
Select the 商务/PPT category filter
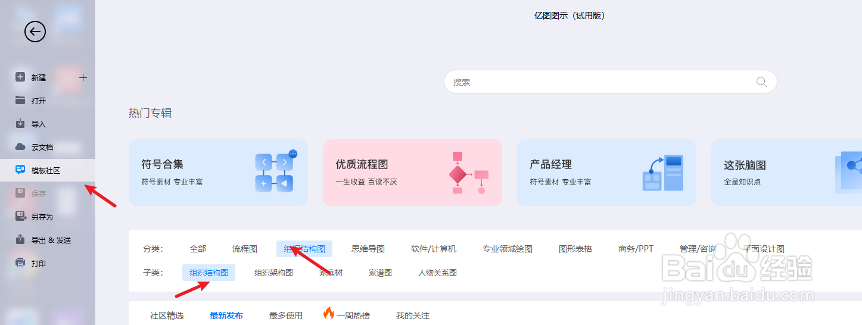pyautogui.click(x=636, y=249)
